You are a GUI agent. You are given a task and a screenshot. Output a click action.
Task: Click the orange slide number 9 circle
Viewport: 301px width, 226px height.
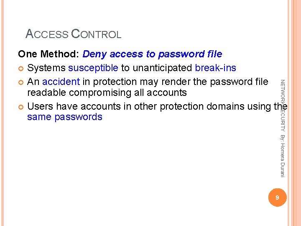(x=278, y=198)
